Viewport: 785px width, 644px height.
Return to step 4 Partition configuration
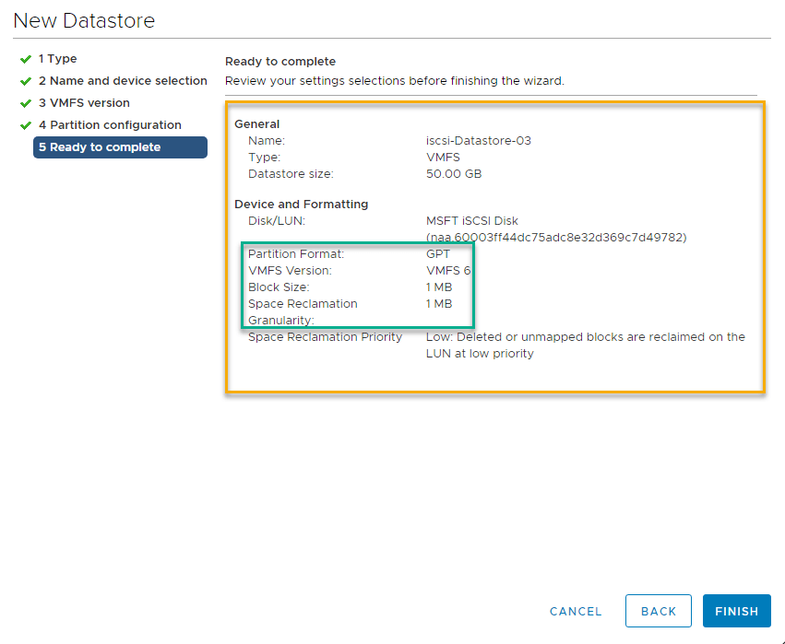110,125
